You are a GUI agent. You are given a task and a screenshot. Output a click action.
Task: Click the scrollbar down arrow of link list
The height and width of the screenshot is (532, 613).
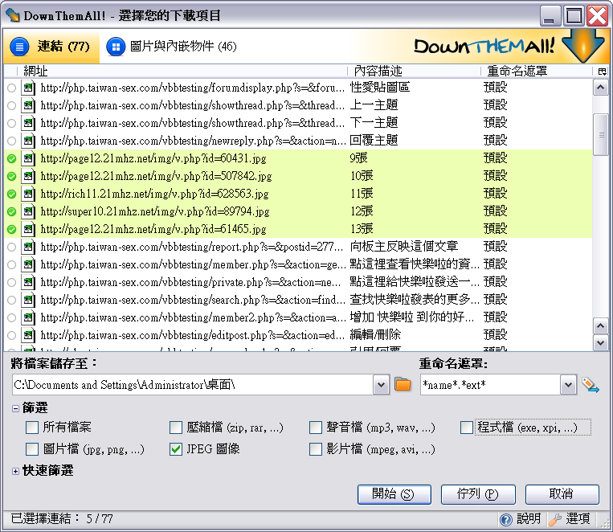pos(600,343)
